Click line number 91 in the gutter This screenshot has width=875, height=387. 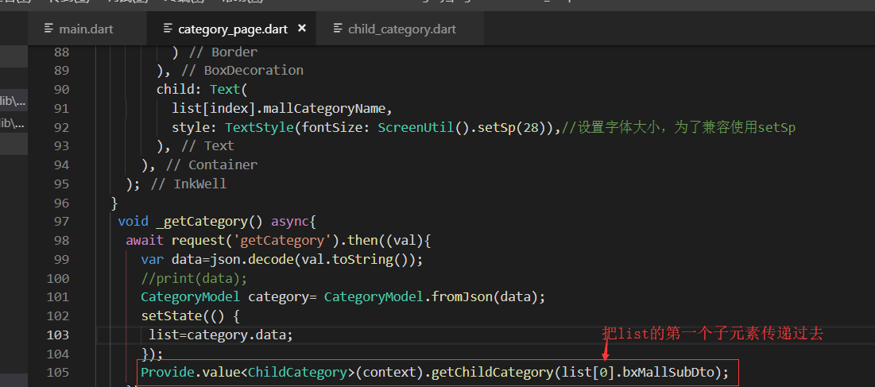pyautogui.click(x=62, y=109)
